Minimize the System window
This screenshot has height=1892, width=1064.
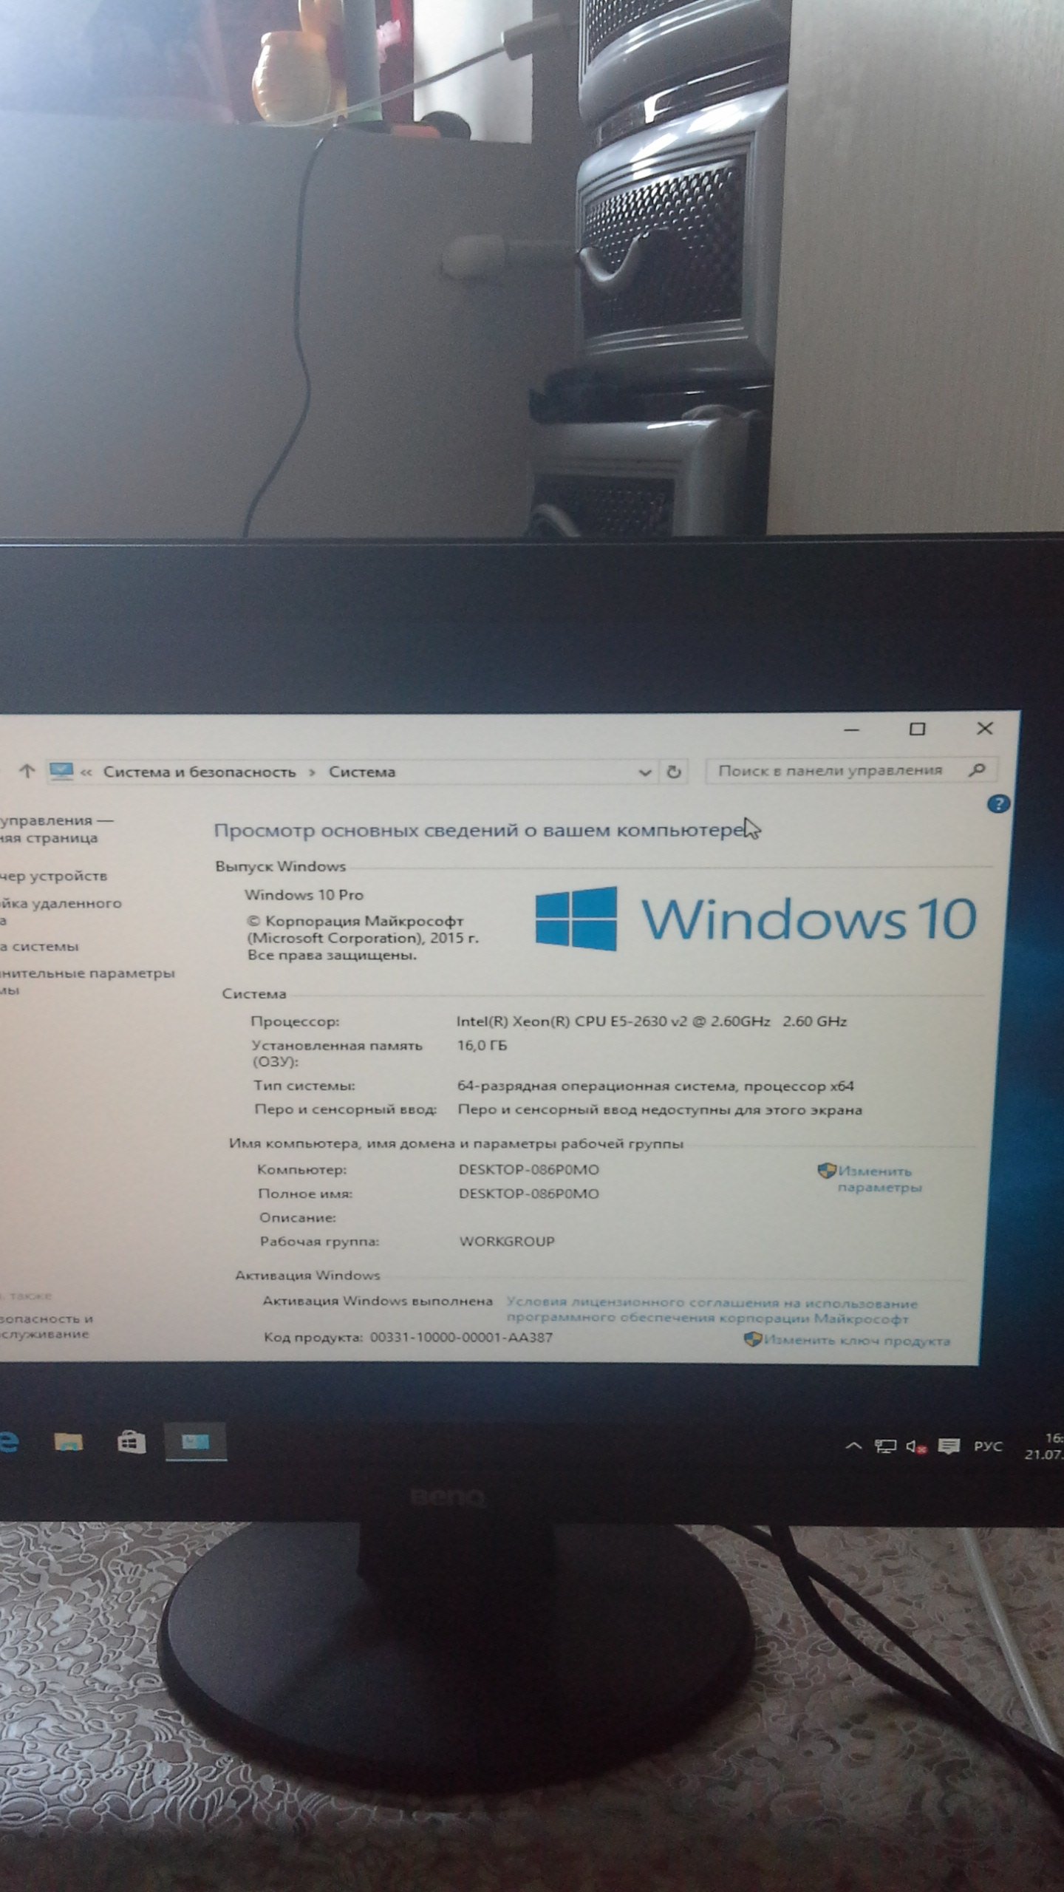(851, 729)
